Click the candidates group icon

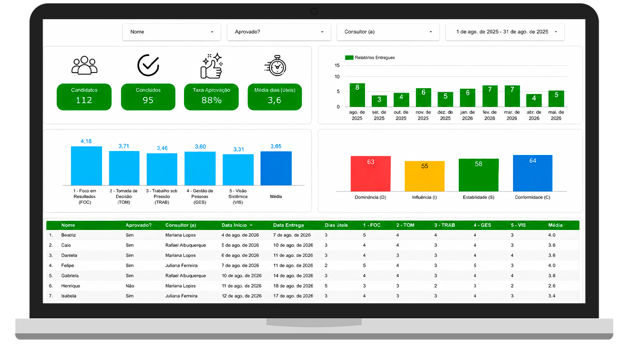pos(84,65)
